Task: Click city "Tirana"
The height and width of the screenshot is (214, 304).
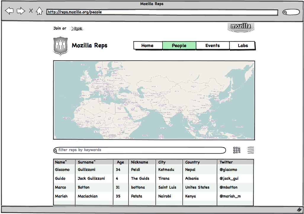Action: pos(164,178)
